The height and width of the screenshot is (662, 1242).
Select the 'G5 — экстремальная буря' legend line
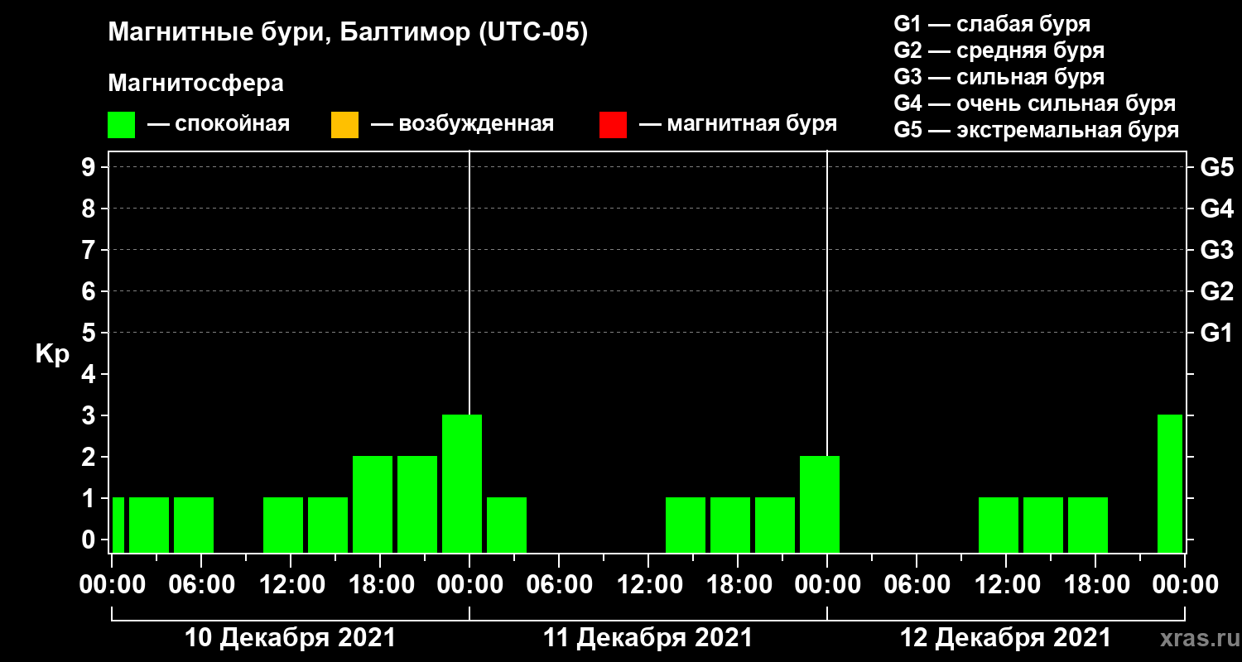[x=1036, y=130]
